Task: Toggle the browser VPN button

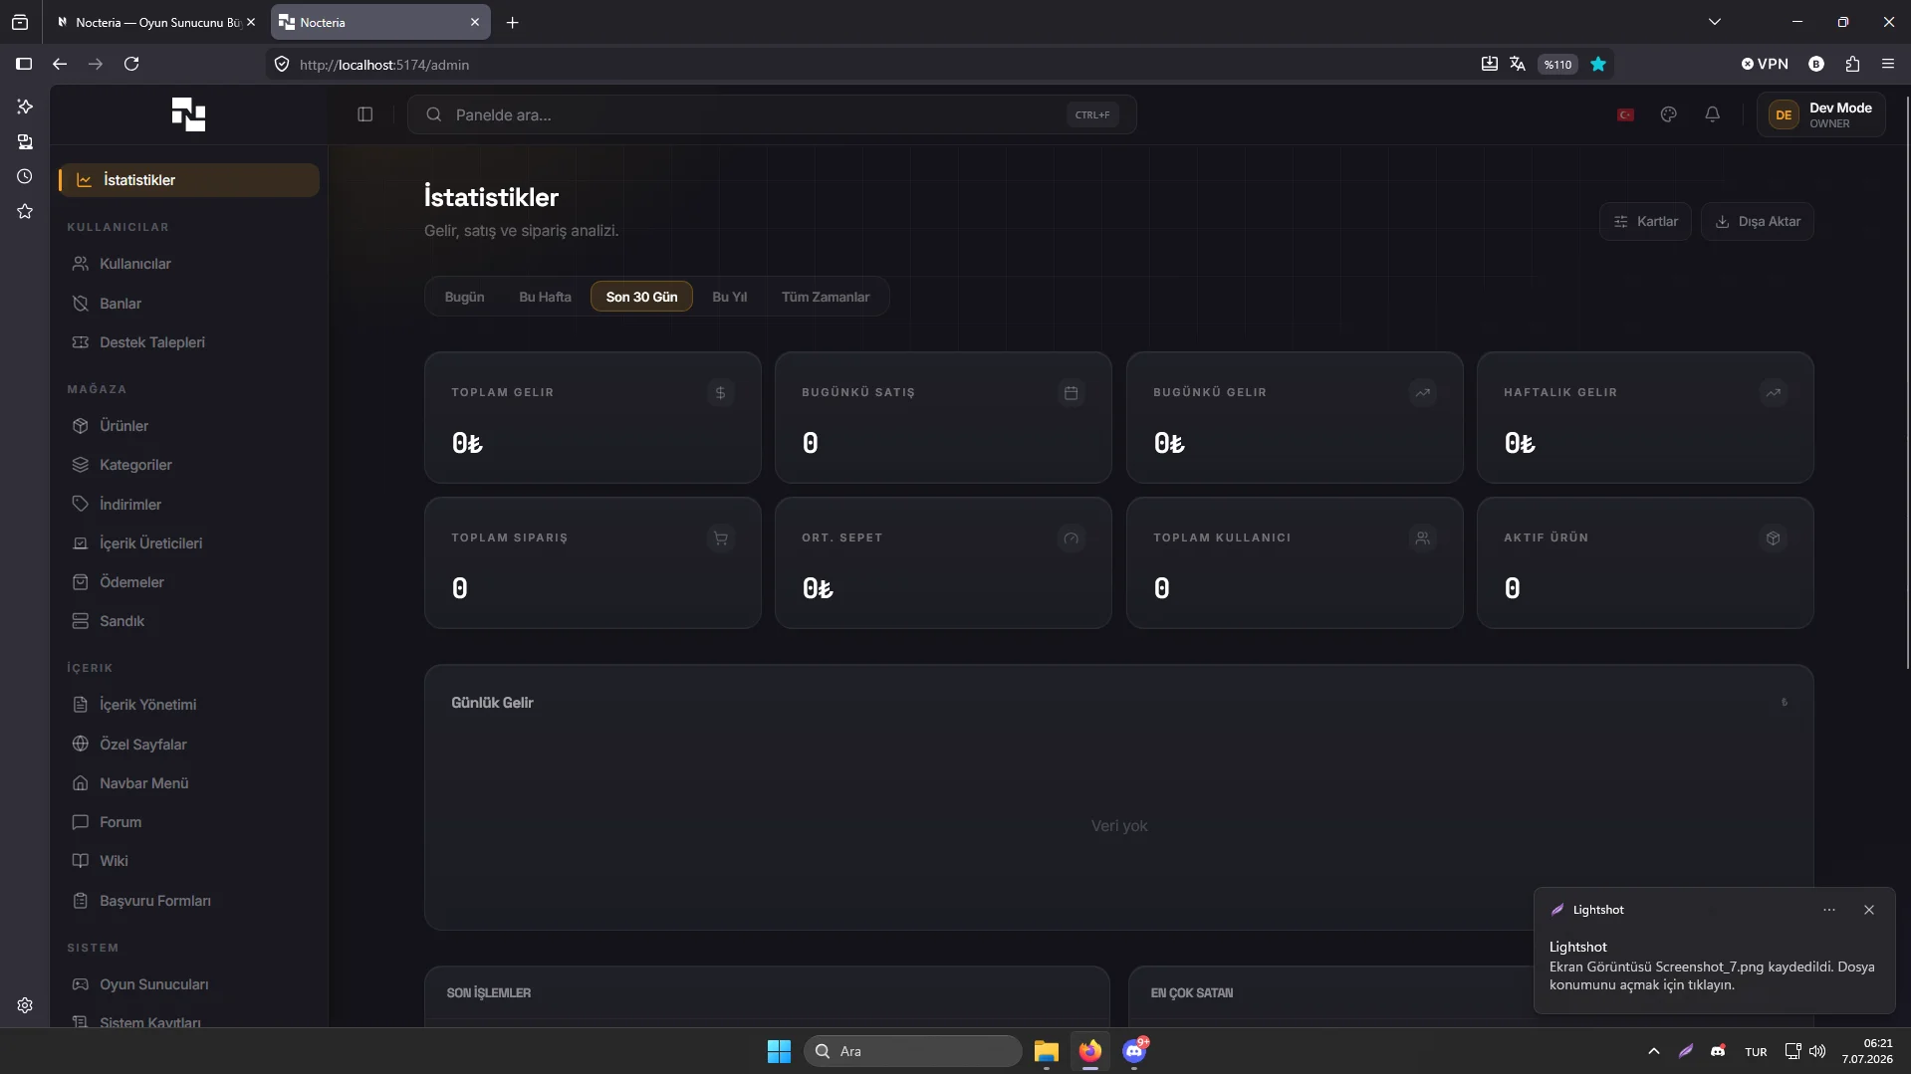Action: (1765, 64)
